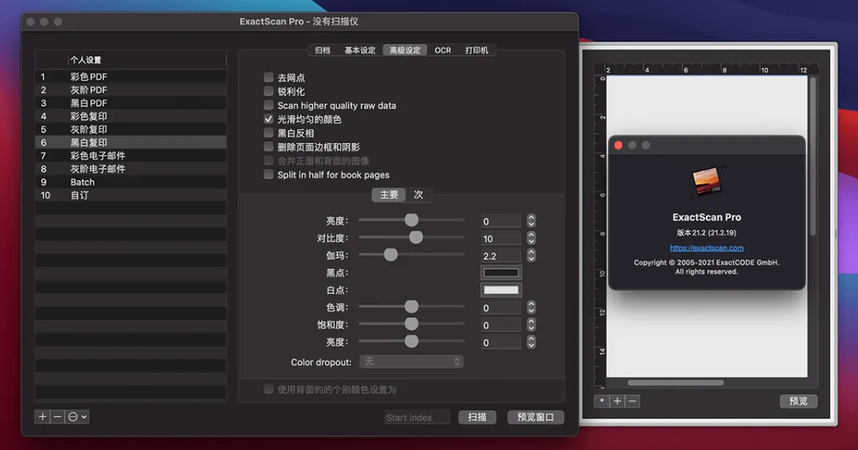The image size is (858, 450).
Task: Enable Split in half for book pages
Action: click(268, 174)
